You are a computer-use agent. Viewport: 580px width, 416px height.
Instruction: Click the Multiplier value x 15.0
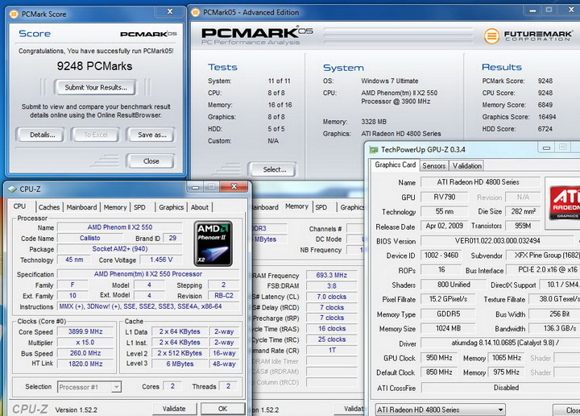[x=85, y=343]
